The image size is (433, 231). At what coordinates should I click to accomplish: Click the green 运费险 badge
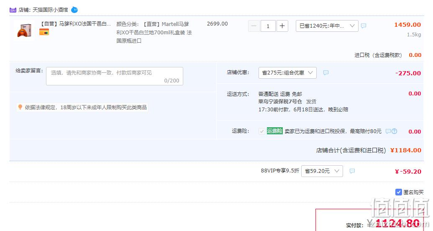point(274,131)
